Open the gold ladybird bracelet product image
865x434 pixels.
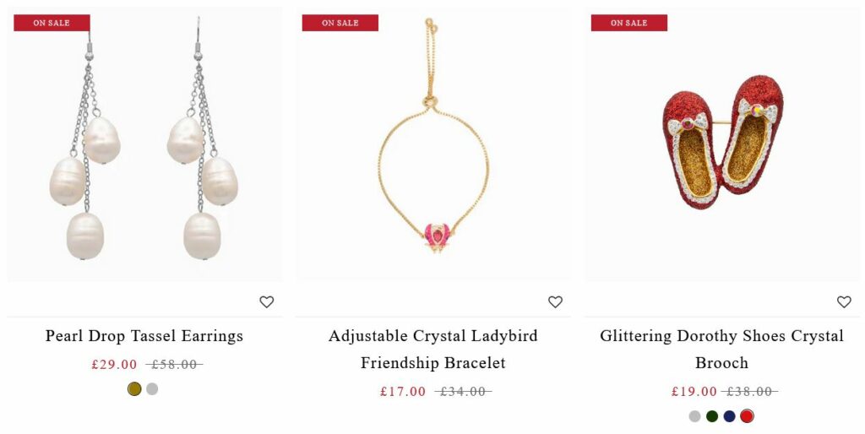coord(433,144)
